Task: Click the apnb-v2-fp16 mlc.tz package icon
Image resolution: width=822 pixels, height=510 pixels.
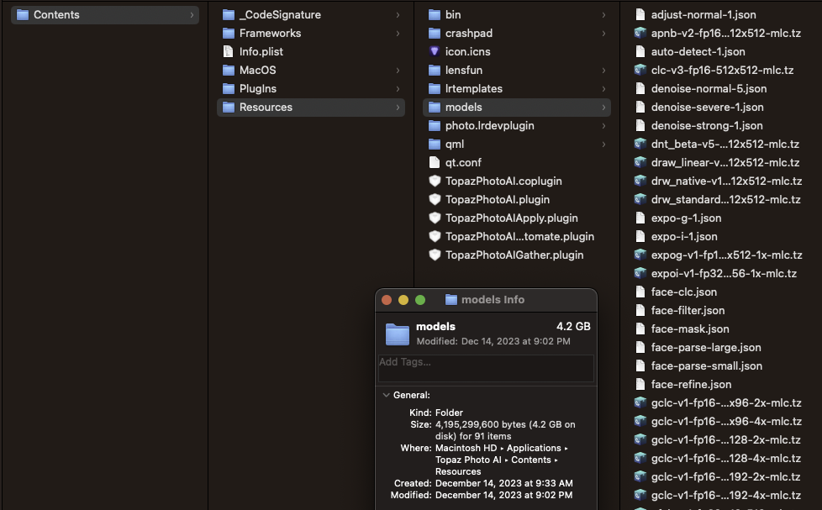Action: tap(640, 33)
